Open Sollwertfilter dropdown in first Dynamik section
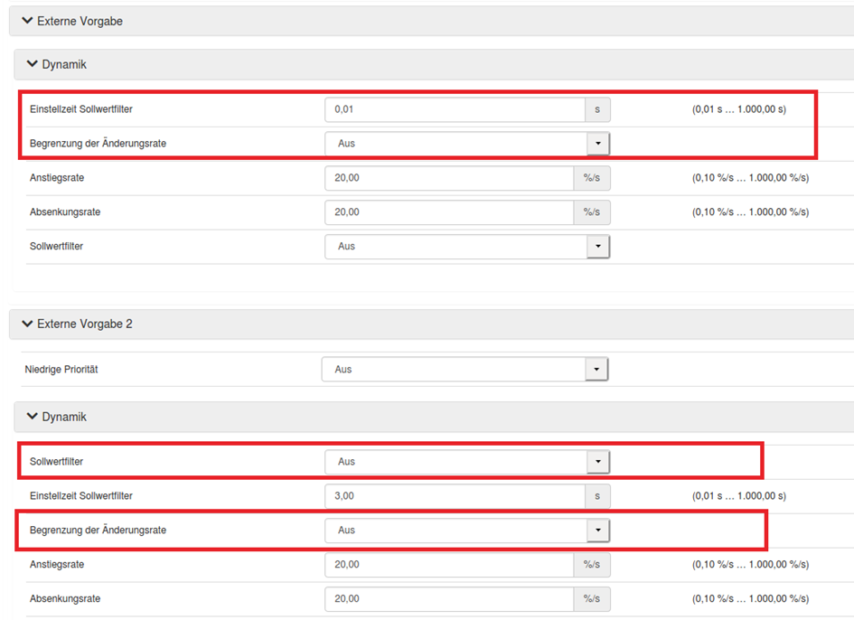 point(467,247)
